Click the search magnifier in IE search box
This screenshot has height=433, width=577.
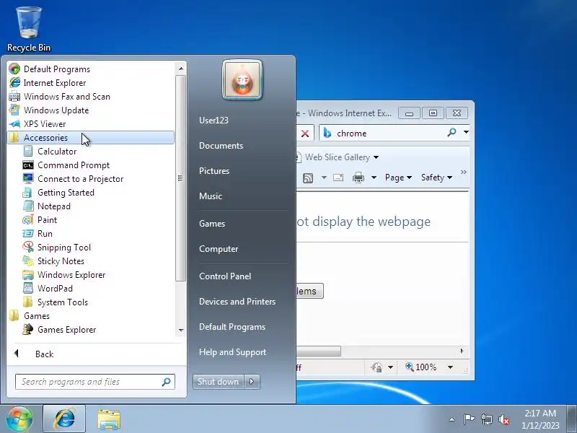click(x=452, y=132)
